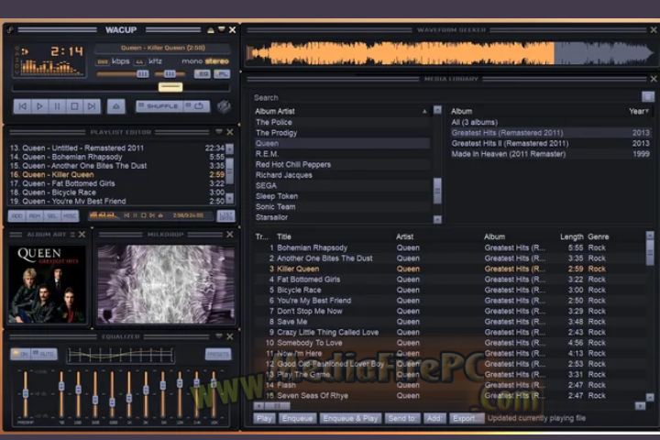Open the WACUP main menu icon
The height and width of the screenshot is (440, 660).
click(x=10, y=30)
